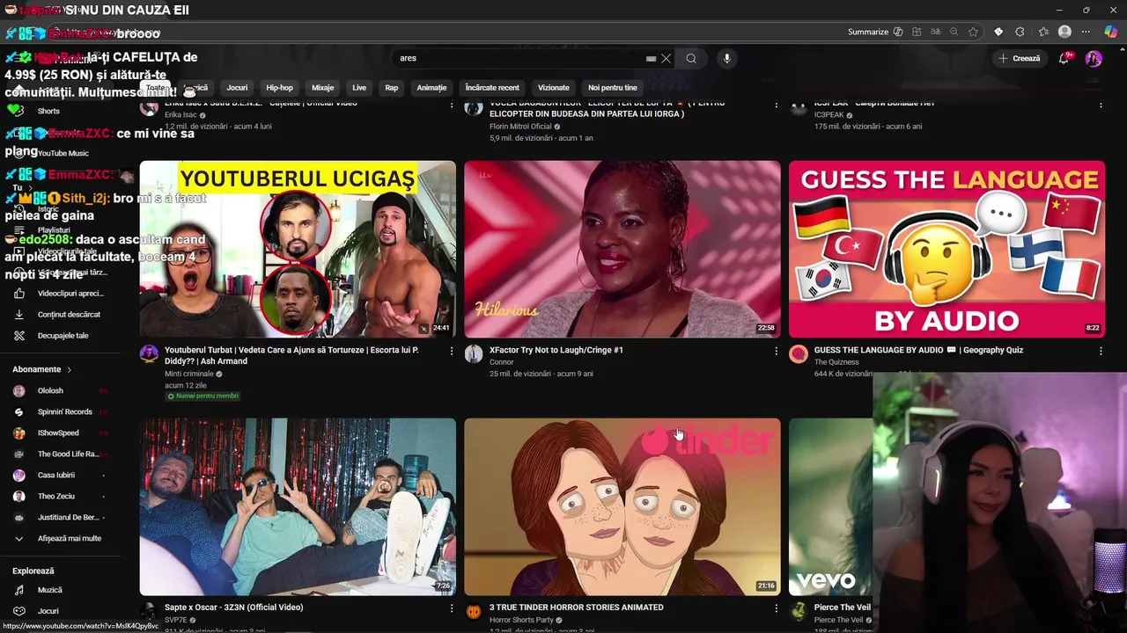The height and width of the screenshot is (633, 1127).
Task: Expand Afișează mai multe subscriptions
Action: coord(61,538)
